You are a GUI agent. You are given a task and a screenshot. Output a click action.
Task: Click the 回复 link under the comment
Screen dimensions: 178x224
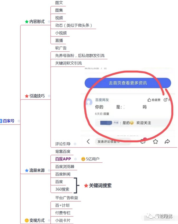pos(106,114)
